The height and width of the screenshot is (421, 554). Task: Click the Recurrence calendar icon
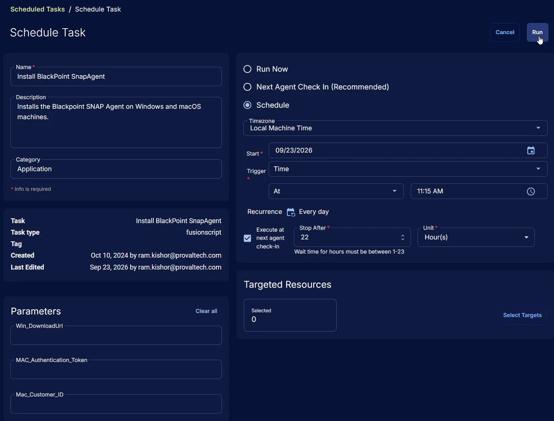pyautogui.click(x=291, y=212)
